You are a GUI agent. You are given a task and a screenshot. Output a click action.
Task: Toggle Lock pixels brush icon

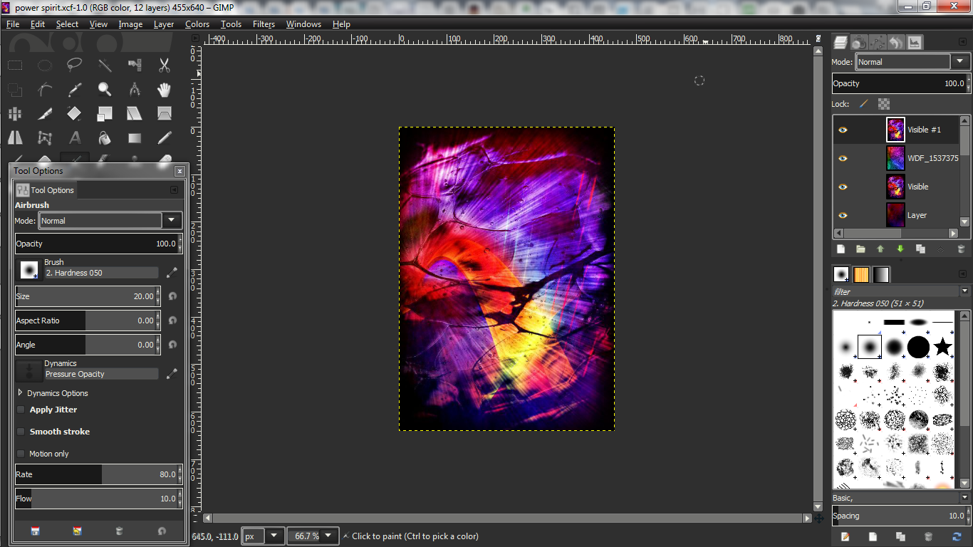pyautogui.click(x=863, y=104)
